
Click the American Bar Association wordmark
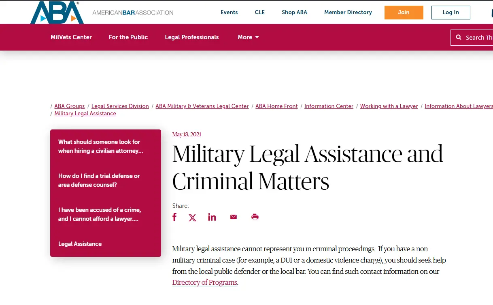pos(133,13)
